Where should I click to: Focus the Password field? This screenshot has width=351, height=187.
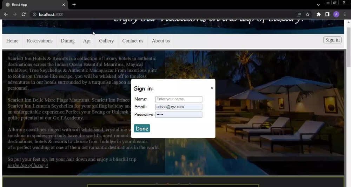[179, 114]
